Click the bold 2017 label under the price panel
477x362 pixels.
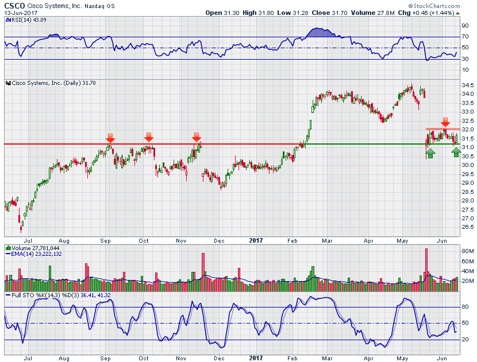(x=256, y=240)
